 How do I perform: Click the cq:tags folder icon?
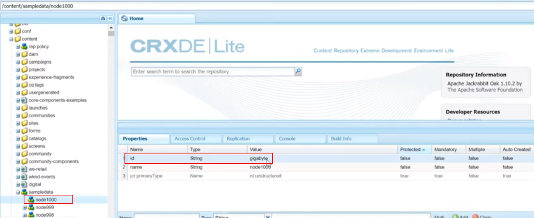coord(25,85)
